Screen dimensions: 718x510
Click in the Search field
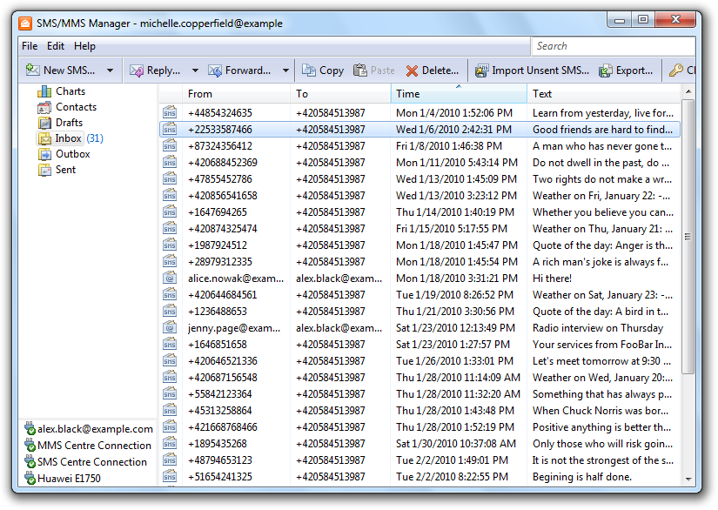613,46
